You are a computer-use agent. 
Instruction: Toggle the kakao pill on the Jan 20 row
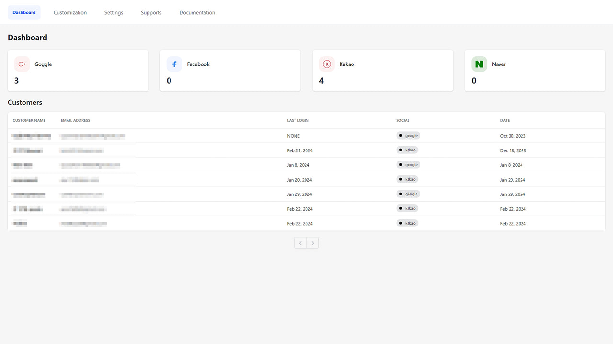[407, 179]
